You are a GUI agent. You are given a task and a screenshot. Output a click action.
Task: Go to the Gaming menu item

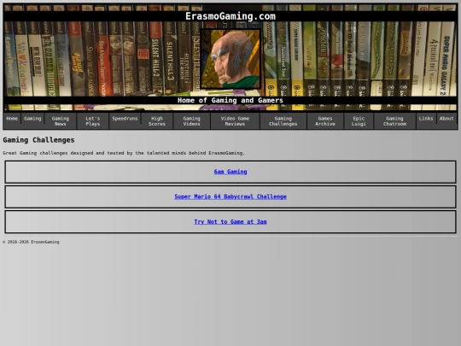tap(32, 119)
